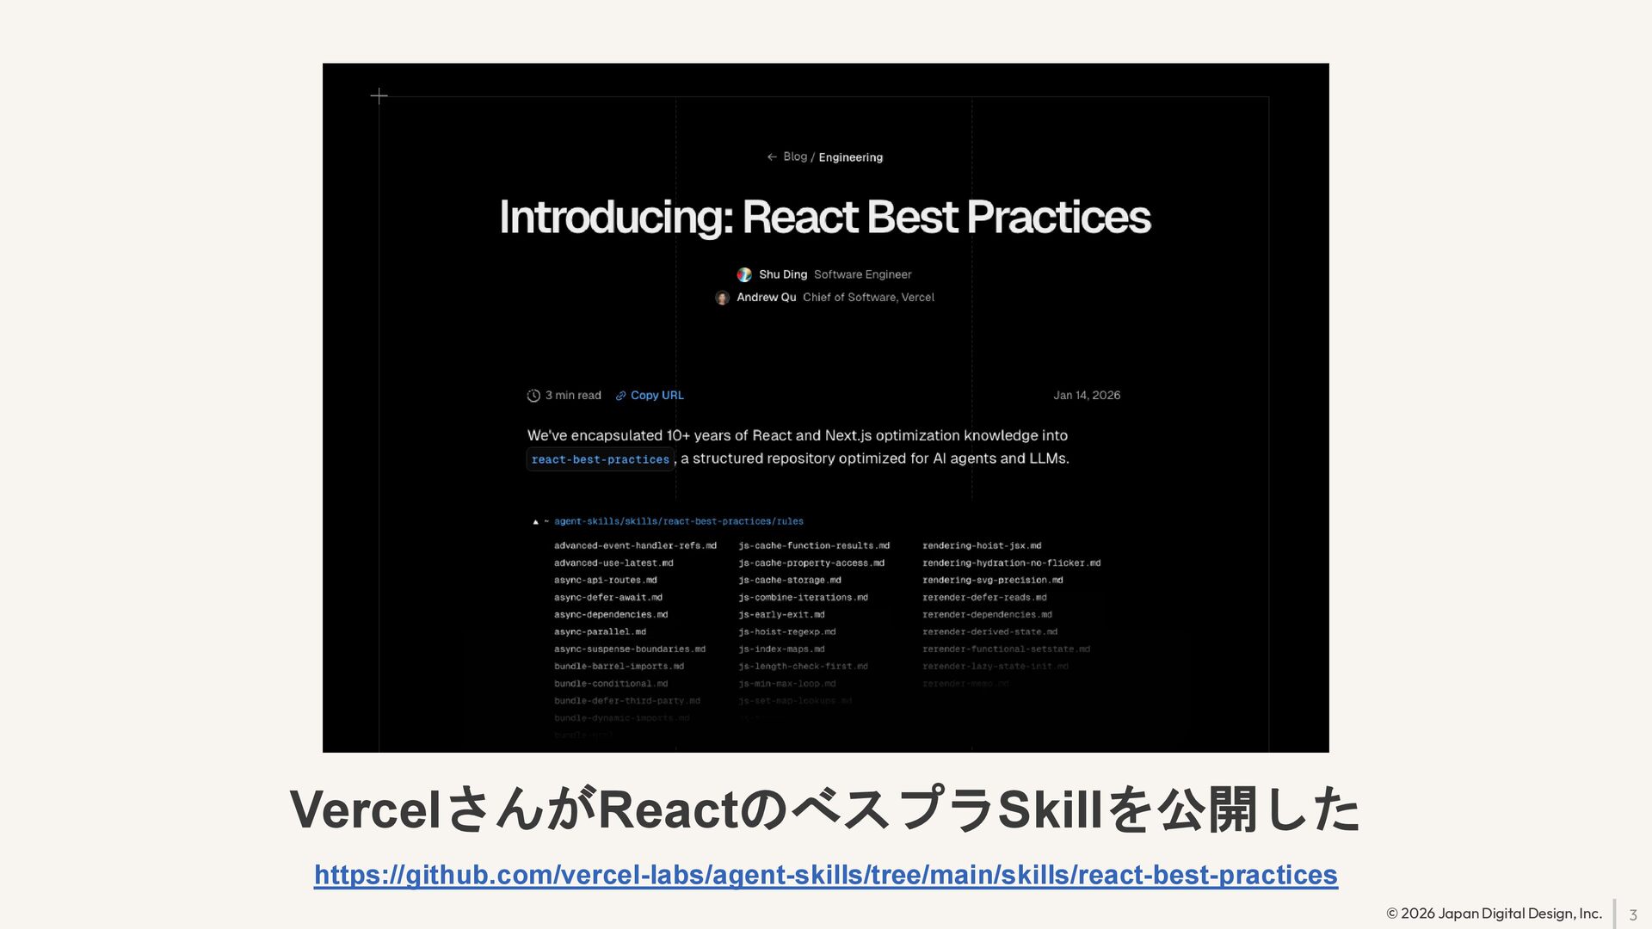Click the back arrow beside Blog
Image resolution: width=1652 pixels, height=929 pixels.
[x=772, y=157]
